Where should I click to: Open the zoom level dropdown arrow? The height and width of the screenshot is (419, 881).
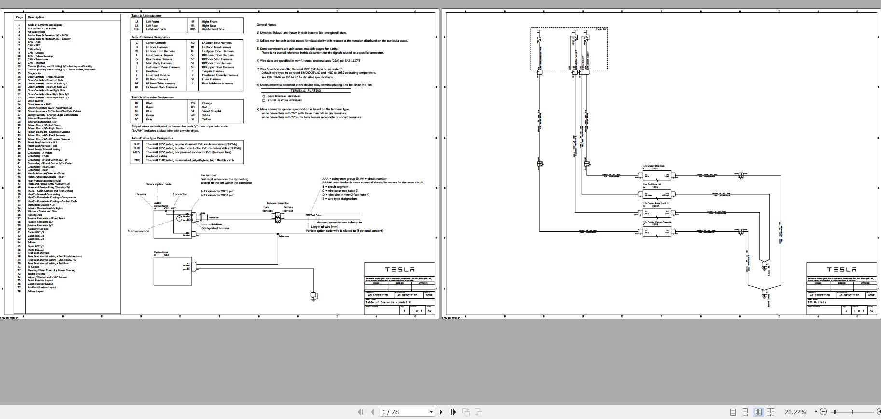click(x=816, y=412)
